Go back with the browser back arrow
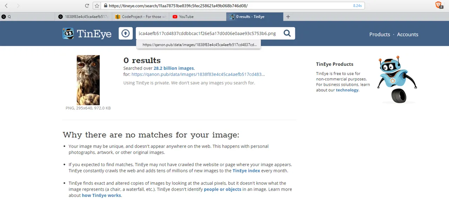 click(x=6, y=6)
